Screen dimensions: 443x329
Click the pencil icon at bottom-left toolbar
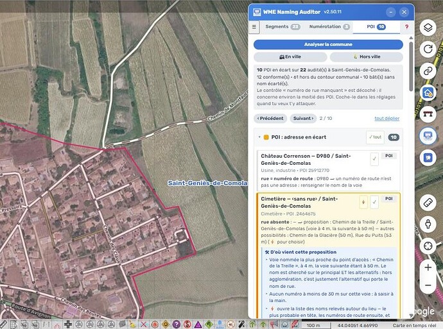click(3, 325)
